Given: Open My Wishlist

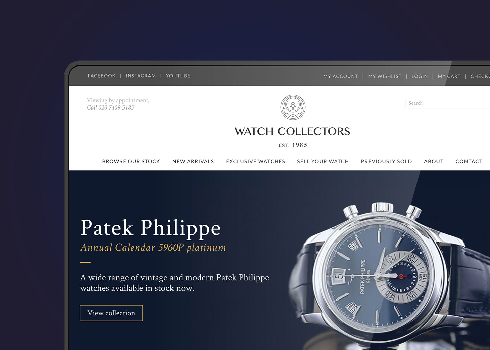Looking at the screenshot, I should 385,76.
